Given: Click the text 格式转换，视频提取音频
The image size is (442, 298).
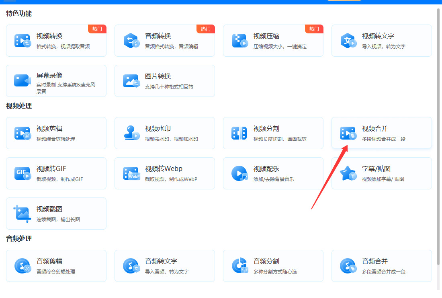Looking at the screenshot, I should tap(63, 47).
